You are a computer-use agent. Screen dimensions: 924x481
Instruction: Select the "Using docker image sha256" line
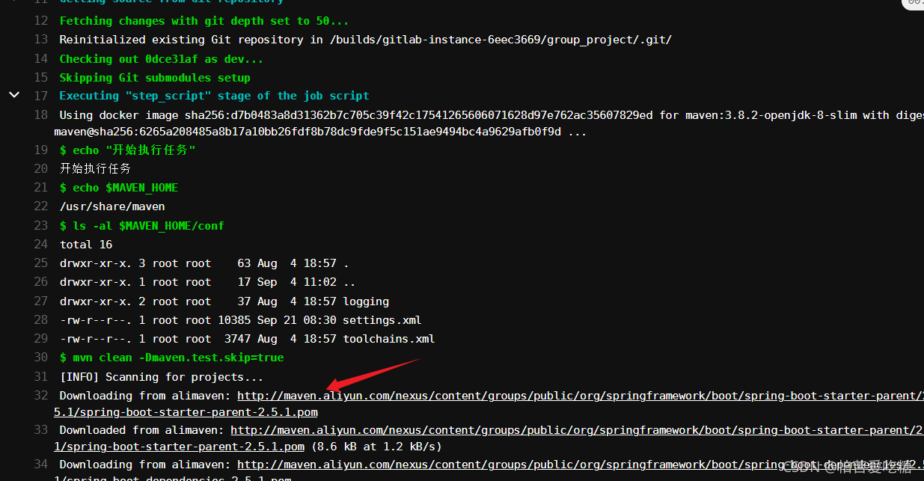tap(489, 123)
